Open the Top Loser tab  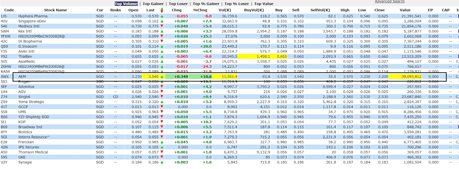(178, 4)
